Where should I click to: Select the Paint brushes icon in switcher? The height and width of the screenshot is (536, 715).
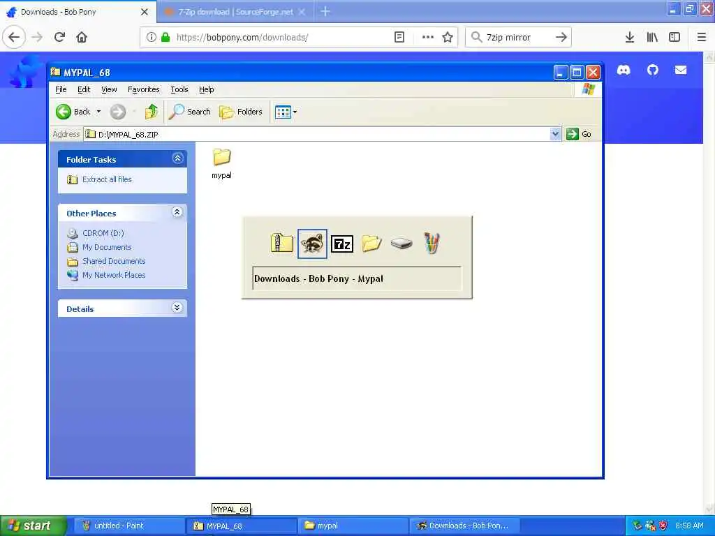(x=432, y=243)
